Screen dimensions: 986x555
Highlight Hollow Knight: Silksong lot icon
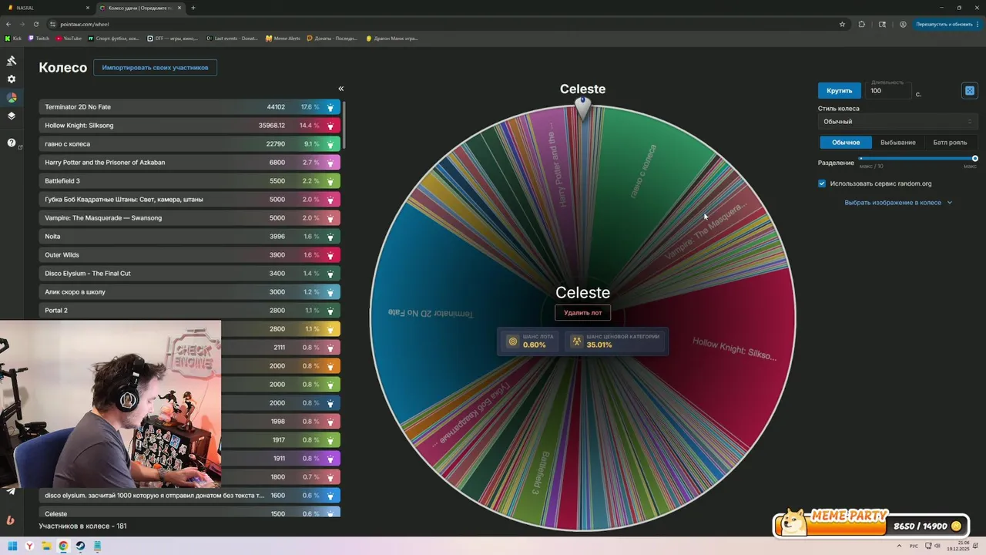click(330, 126)
